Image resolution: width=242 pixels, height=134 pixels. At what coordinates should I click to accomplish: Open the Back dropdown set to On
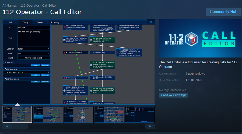point(34,53)
